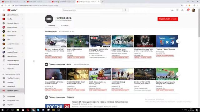Click the Прямые трансляции – Новости section icon
This screenshot has width=200, height=112.
pos(46,97)
